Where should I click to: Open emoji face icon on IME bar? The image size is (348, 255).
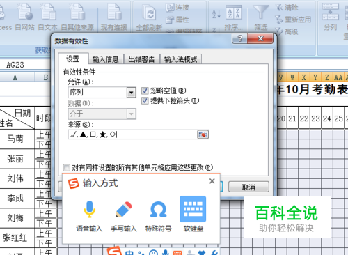(153, 252)
